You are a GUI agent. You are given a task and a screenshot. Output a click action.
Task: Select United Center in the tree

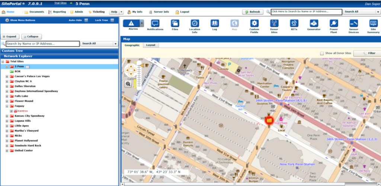point(23,151)
